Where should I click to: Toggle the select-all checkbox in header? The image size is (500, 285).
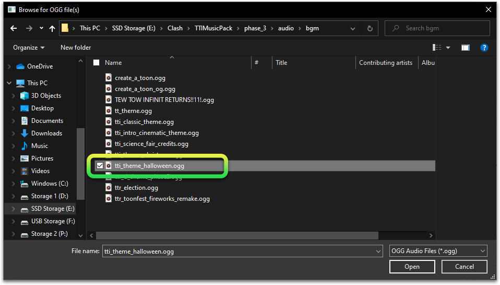(x=97, y=63)
